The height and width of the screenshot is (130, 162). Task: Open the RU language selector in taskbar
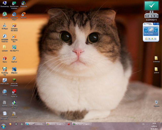[144, 124]
